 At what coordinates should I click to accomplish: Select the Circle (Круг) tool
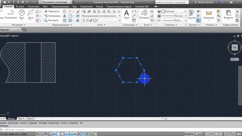(22, 14)
